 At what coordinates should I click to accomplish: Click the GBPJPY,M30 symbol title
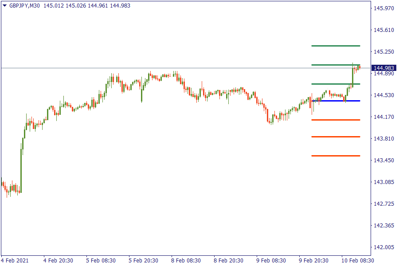(24, 5)
